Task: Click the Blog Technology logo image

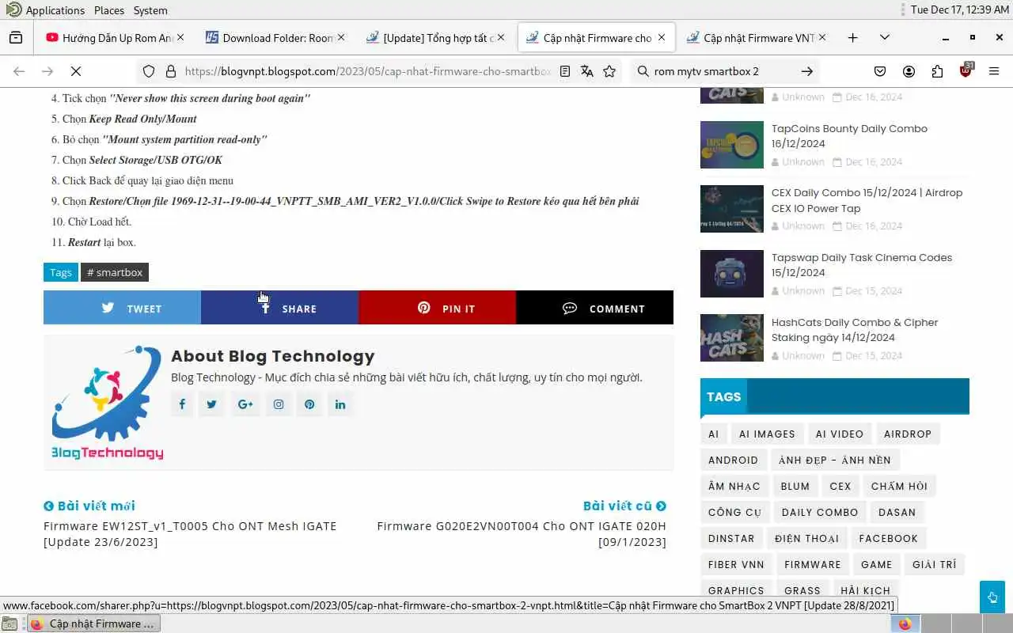Action: (x=107, y=403)
